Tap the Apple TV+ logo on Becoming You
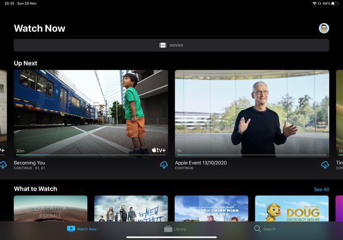343x240 pixels. (159, 150)
